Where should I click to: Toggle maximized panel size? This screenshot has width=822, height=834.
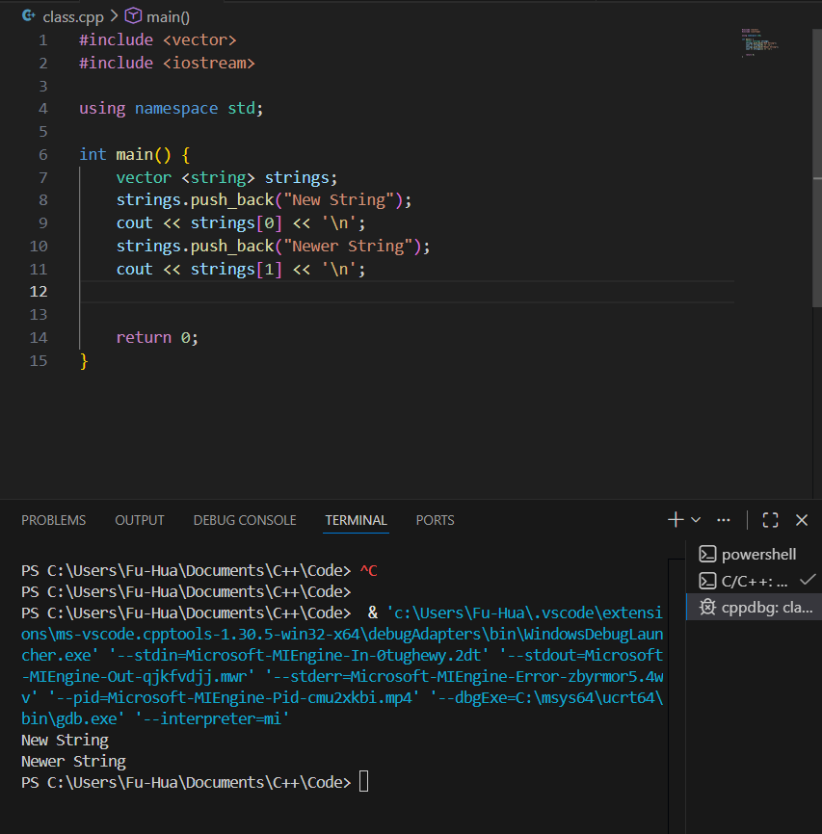click(770, 520)
